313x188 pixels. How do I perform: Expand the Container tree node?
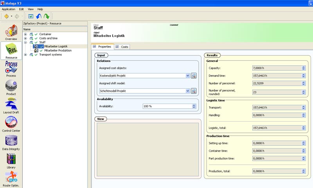25,34
